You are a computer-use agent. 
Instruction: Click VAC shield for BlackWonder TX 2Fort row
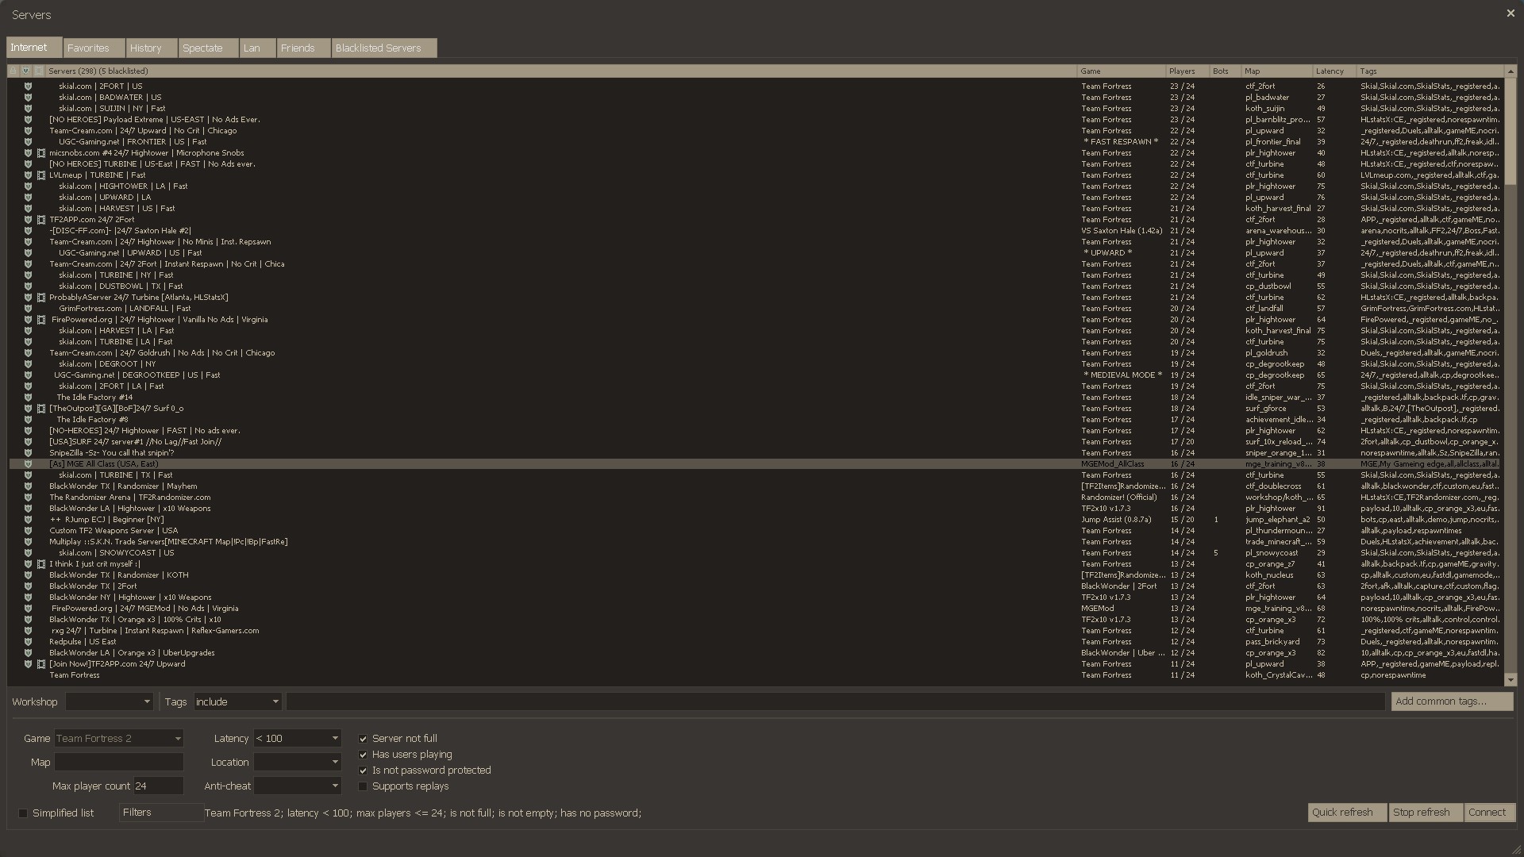[28, 586]
